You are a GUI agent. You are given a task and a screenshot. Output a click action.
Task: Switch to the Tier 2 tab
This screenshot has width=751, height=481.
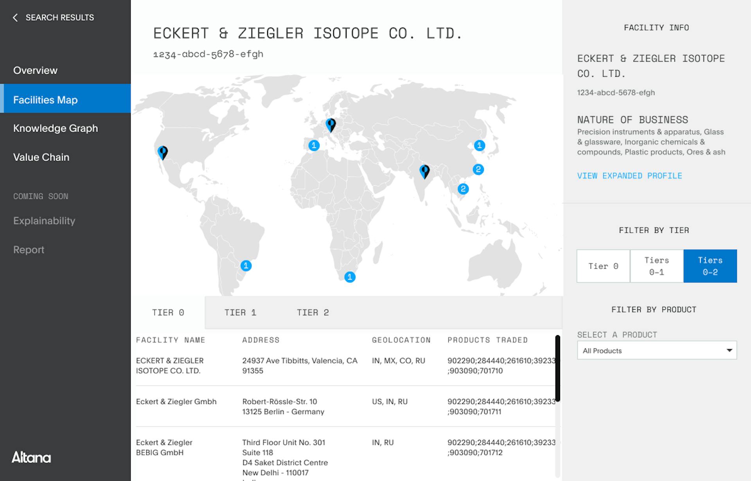pos(313,312)
